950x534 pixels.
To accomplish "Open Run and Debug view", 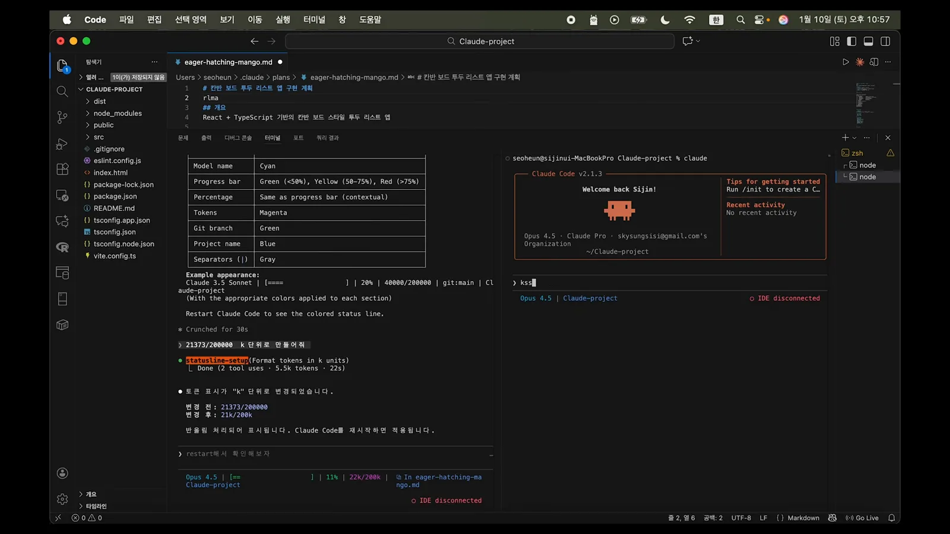I will click(x=62, y=144).
